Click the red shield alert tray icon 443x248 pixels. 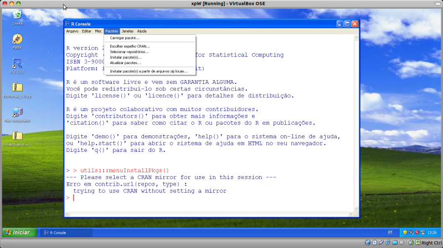pos(418,233)
